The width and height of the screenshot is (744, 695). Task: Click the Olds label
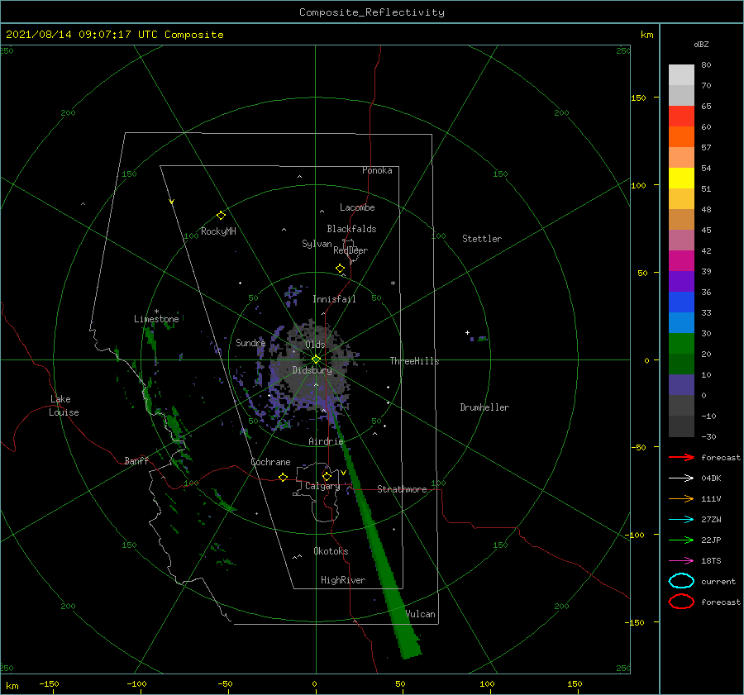tap(315, 345)
